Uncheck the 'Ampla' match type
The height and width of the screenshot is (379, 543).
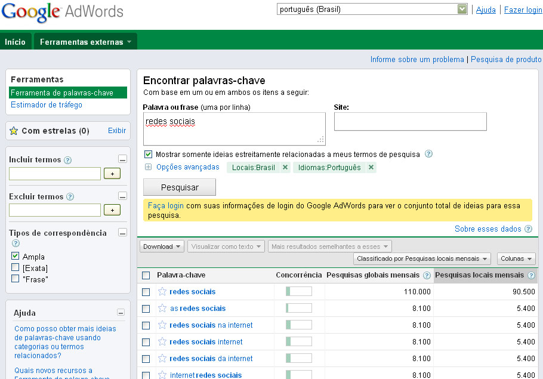point(15,257)
